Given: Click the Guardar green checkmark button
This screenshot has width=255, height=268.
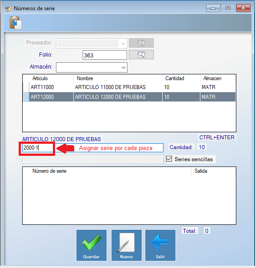Looking at the screenshot, I should (92, 245).
